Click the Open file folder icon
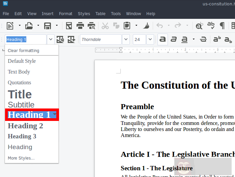The height and width of the screenshot is (177, 235). pyautogui.click(x=29, y=26)
